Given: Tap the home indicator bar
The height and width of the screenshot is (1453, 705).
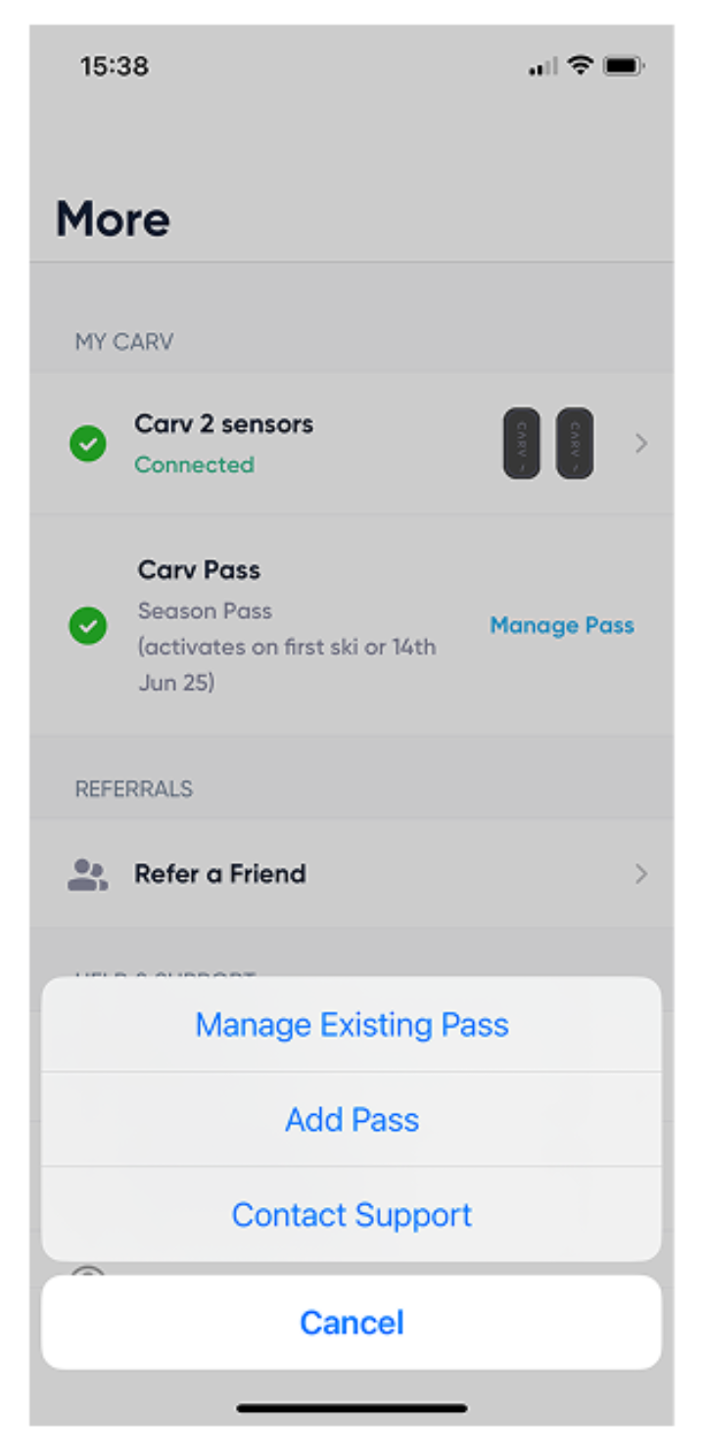Looking at the screenshot, I should coord(352,1408).
